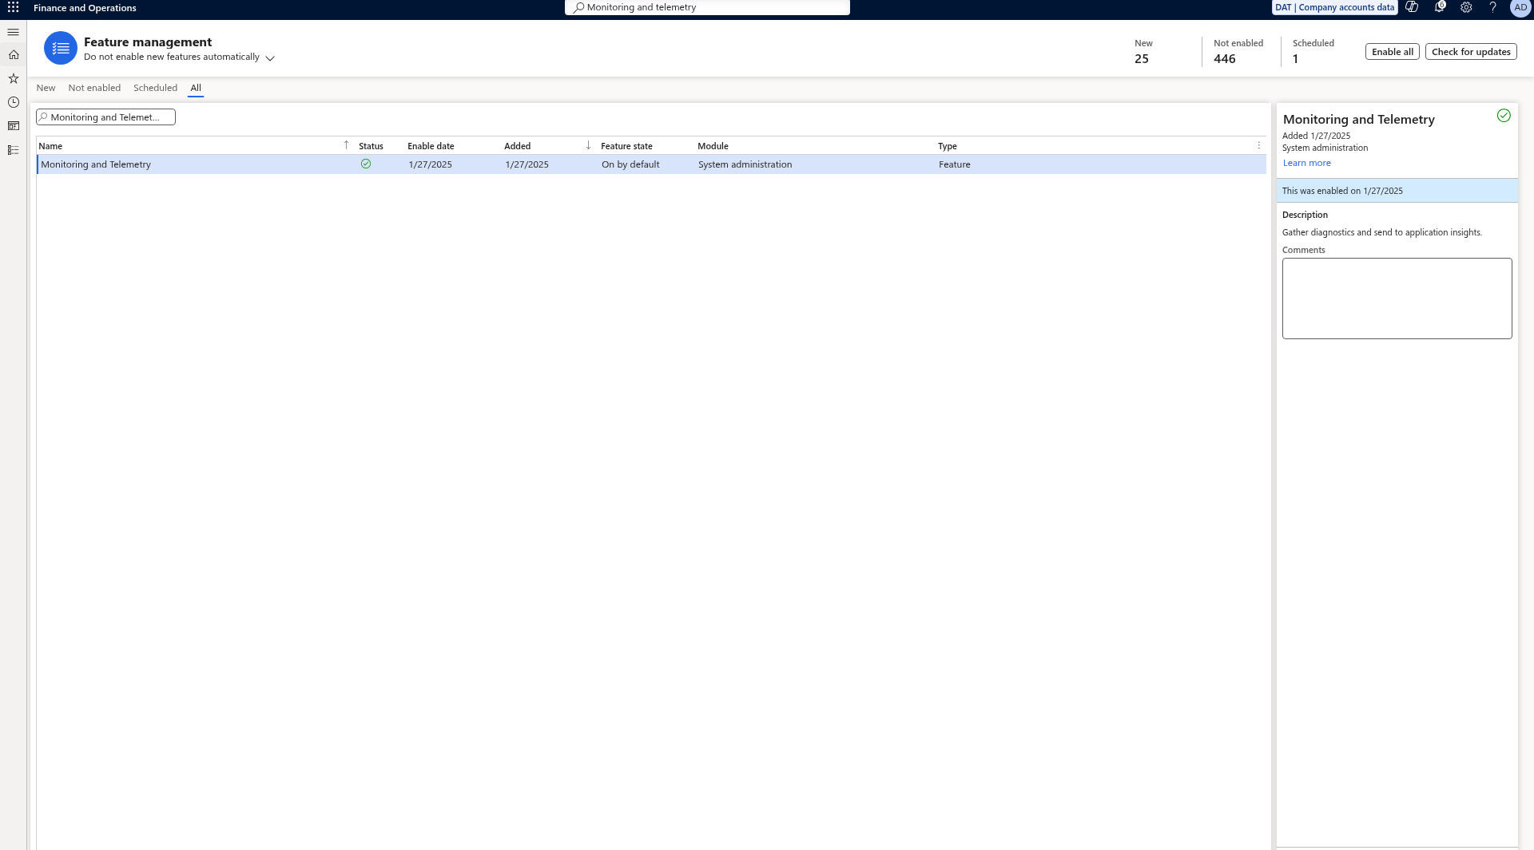
Task: Expand the automatic feature enabling dropdown
Action: pos(270,58)
